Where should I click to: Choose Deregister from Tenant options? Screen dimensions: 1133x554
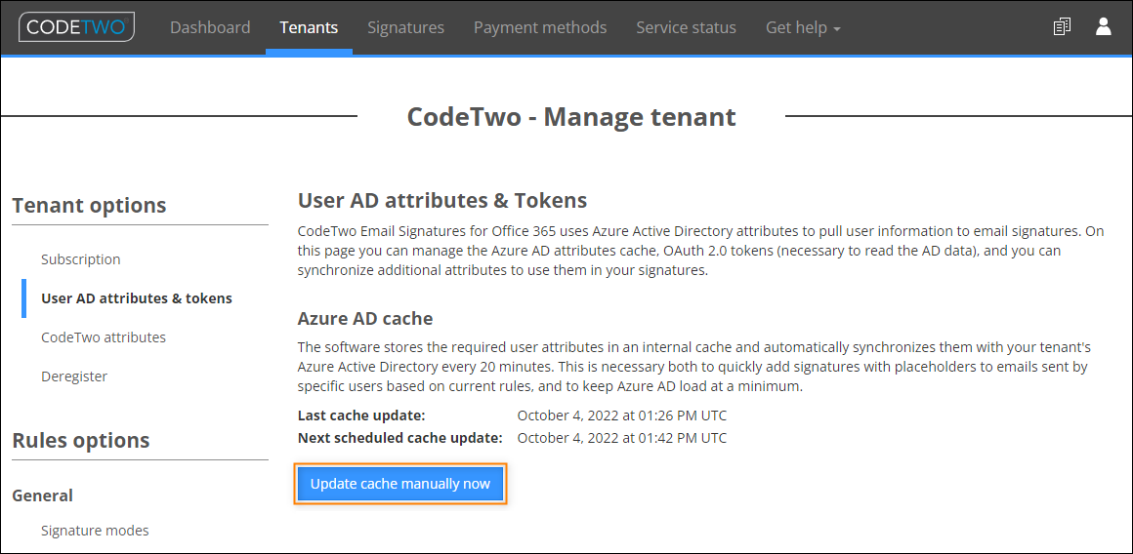(73, 376)
